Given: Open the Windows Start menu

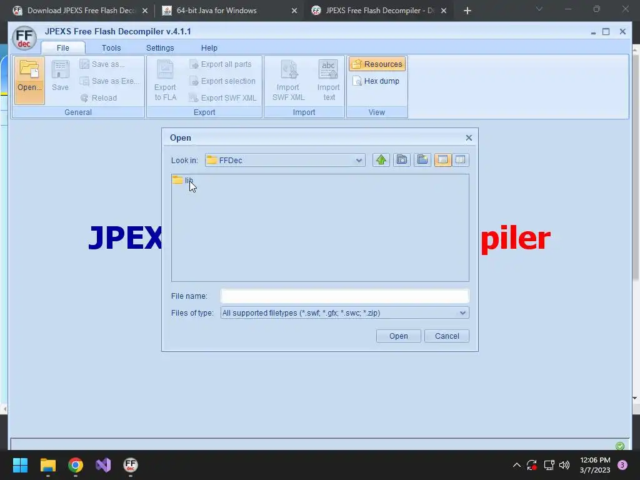Looking at the screenshot, I should 20,465.
